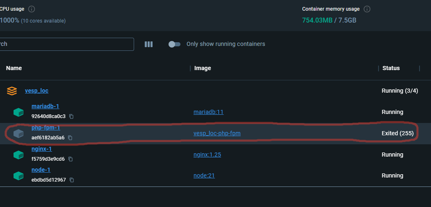Image resolution: width=431 pixels, height=207 pixels.
Task: Open the column display options icon
Action: [x=148, y=44]
